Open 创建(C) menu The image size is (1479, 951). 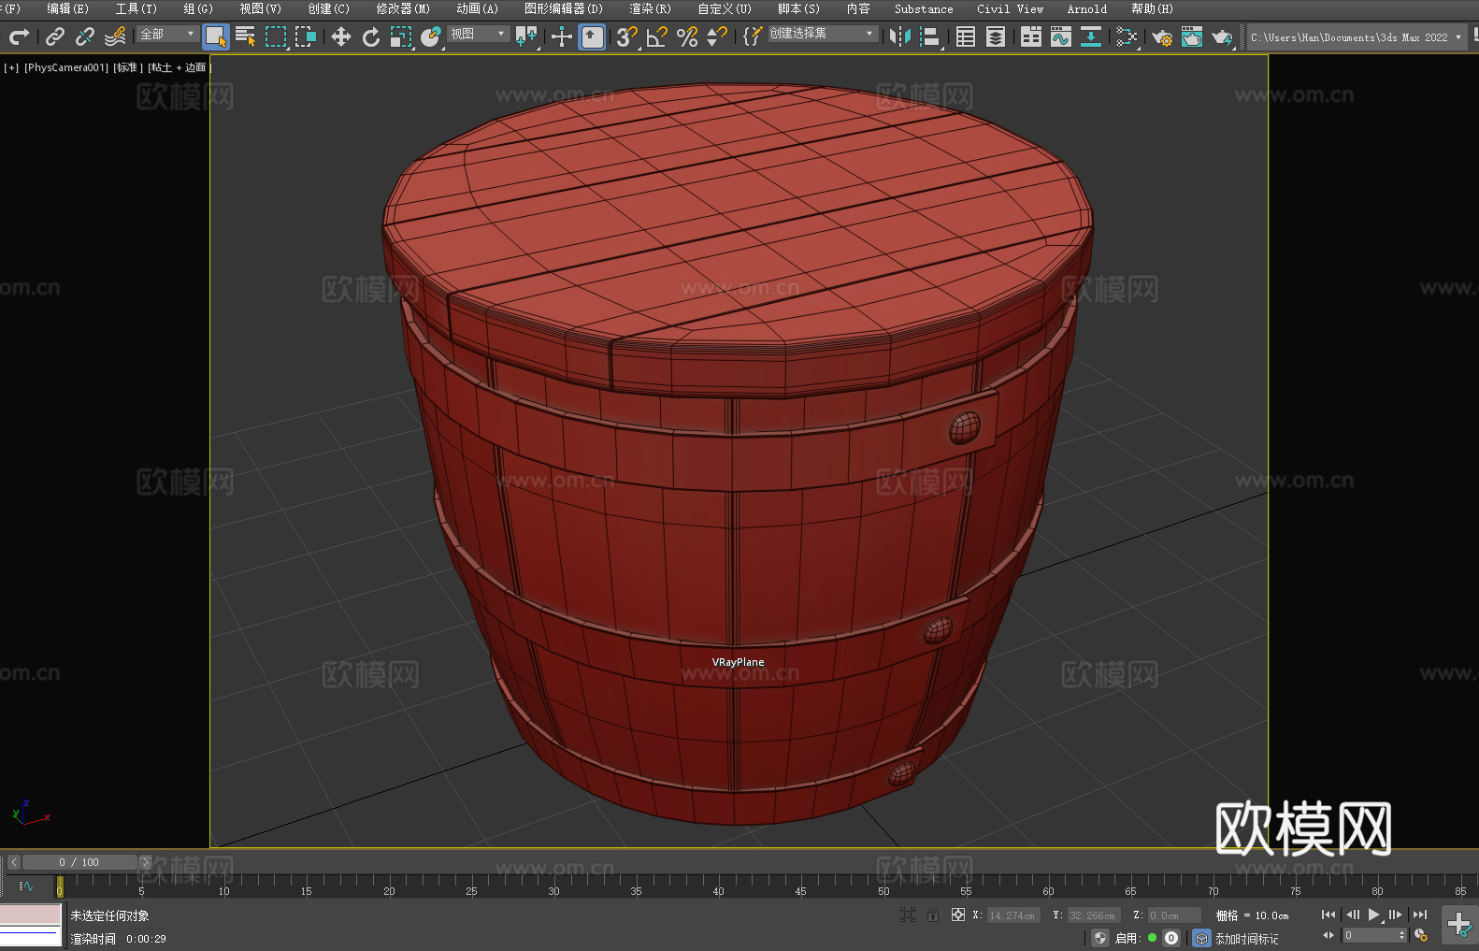(x=328, y=8)
